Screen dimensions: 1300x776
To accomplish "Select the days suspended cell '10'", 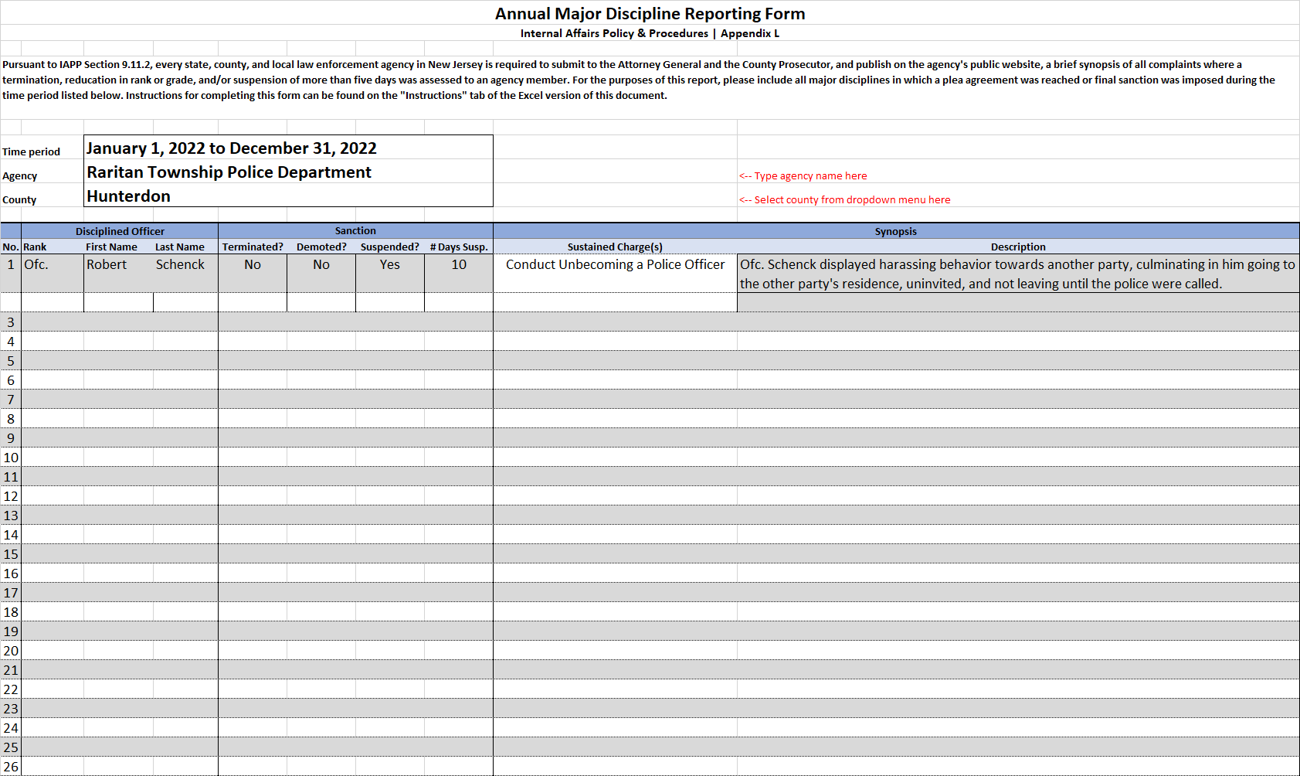I will pos(459,273).
